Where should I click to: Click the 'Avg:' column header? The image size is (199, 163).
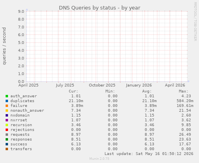(147, 91)
